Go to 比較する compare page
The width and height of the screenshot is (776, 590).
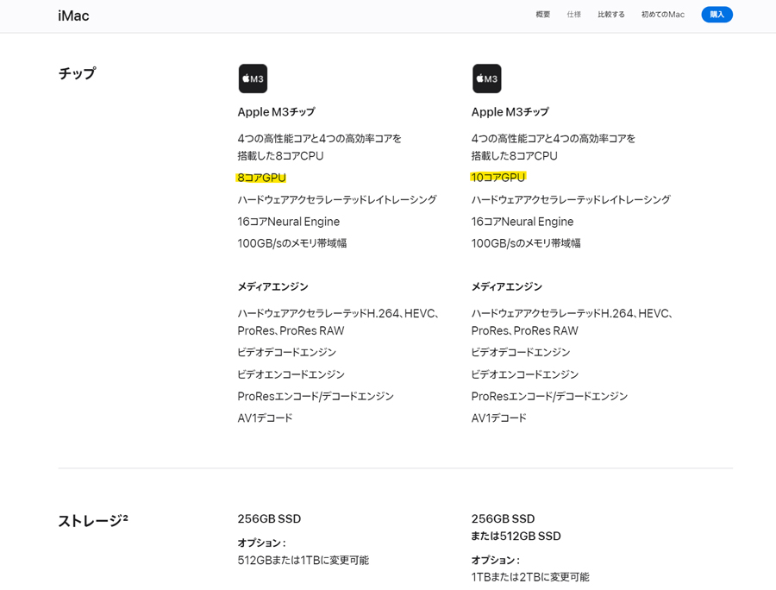pos(611,15)
